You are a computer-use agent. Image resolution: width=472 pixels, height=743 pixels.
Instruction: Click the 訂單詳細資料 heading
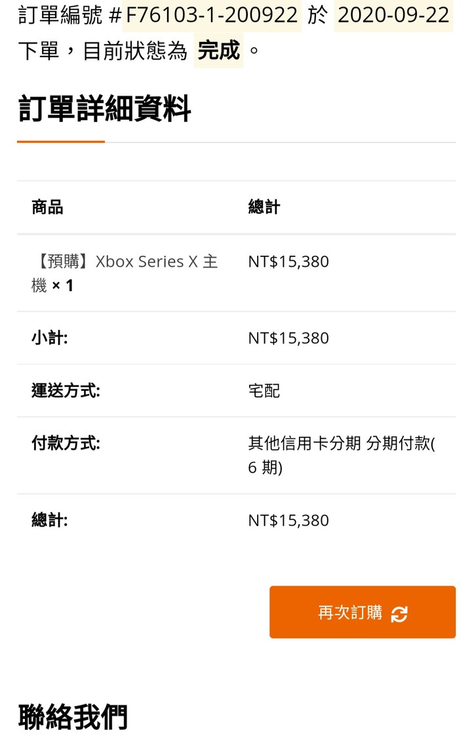(x=104, y=108)
